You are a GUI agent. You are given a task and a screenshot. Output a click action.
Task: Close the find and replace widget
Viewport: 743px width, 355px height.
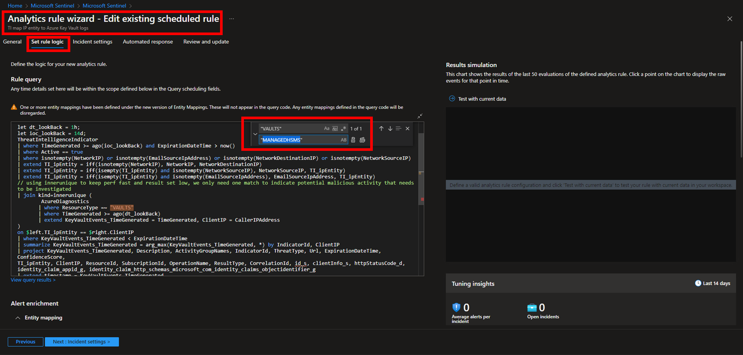point(408,129)
